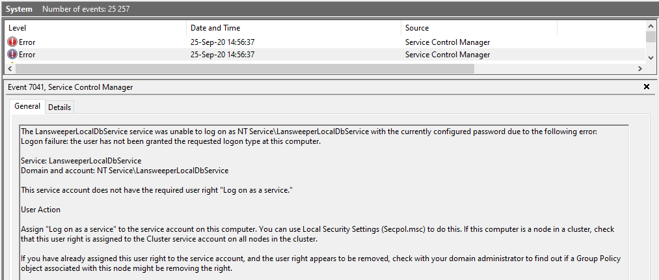
Task: Click the Event 7041 preview pane title
Action: click(x=70, y=87)
